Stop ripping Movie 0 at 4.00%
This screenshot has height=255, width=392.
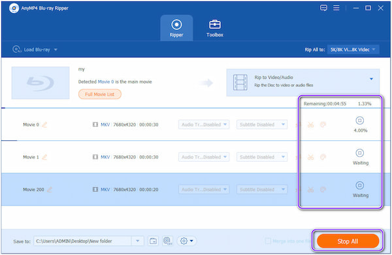coord(359,121)
